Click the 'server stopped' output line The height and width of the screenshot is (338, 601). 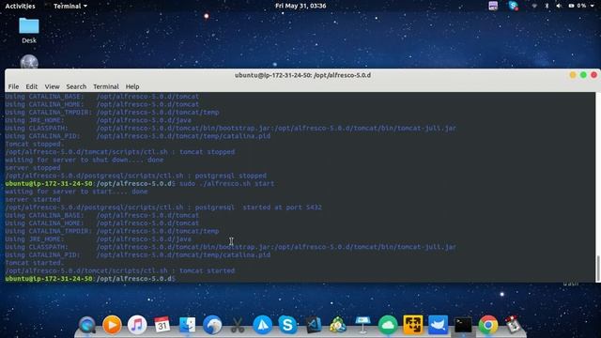click(x=33, y=168)
